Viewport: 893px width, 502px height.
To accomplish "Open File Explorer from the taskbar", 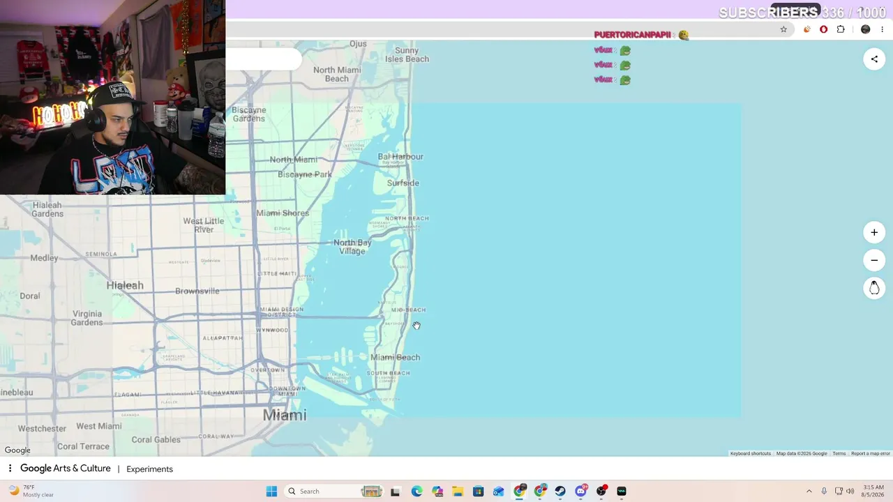I will point(458,492).
